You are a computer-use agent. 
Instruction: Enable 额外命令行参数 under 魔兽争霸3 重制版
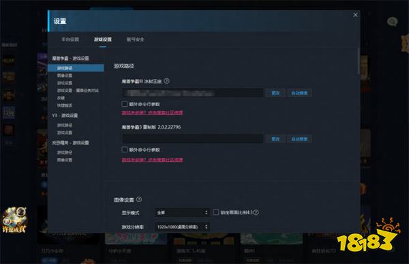point(125,150)
